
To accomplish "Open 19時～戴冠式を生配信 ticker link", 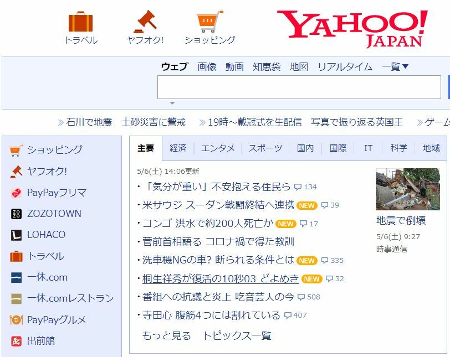I will 254,122.
